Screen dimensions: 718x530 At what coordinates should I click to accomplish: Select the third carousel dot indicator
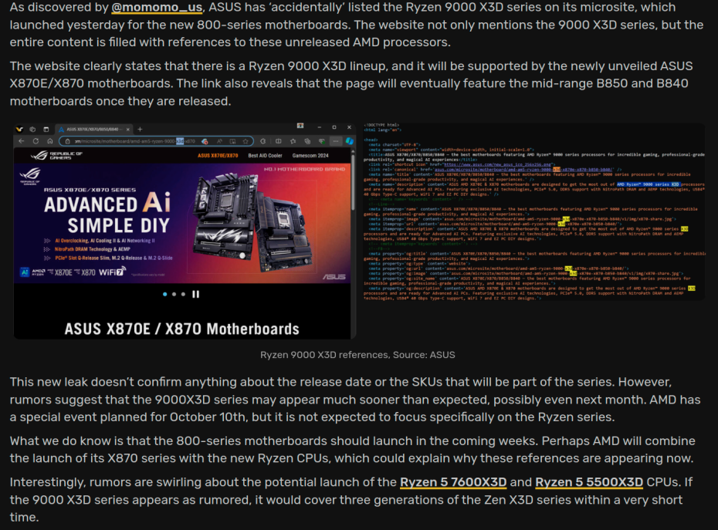[183, 294]
